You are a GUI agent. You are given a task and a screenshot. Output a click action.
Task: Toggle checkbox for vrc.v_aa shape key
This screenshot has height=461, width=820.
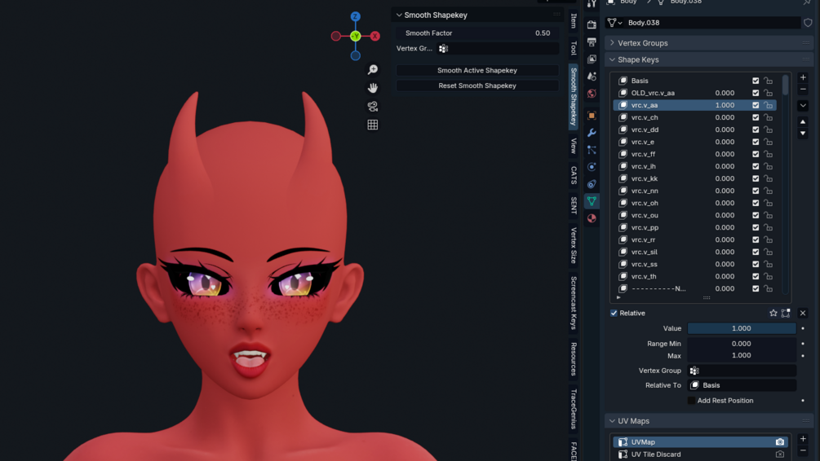click(756, 105)
